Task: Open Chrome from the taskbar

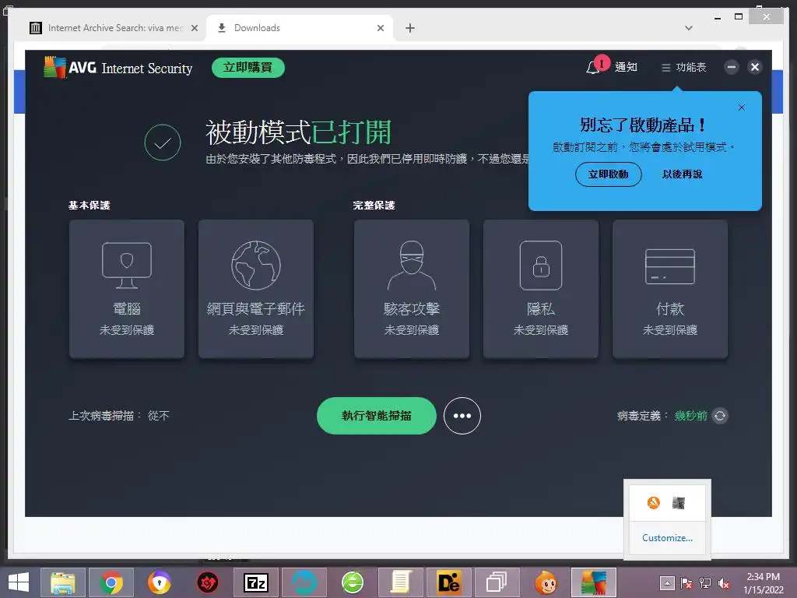Action: [x=111, y=582]
